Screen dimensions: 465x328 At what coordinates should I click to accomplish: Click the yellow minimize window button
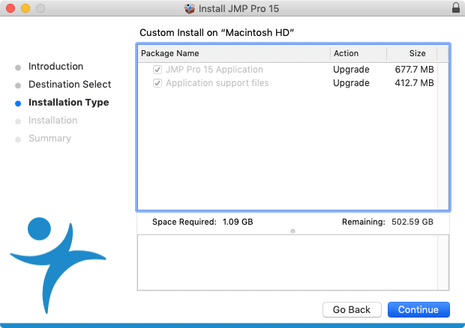click(x=25, y=8)
